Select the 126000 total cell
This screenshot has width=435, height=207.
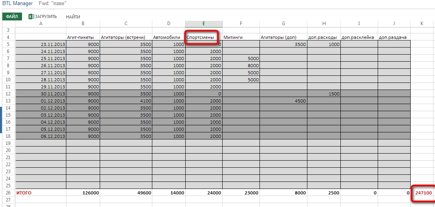[x=83, y=193]
